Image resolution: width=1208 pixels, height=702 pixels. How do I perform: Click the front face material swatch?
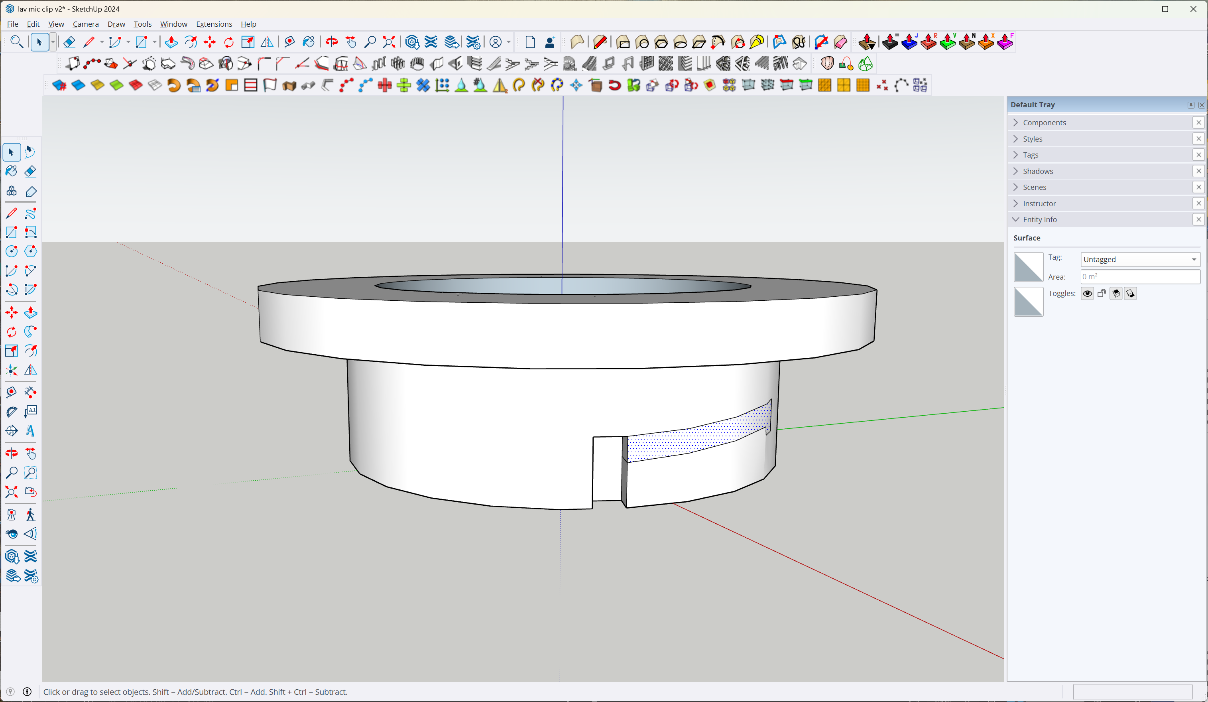[x=1028, y=266]
